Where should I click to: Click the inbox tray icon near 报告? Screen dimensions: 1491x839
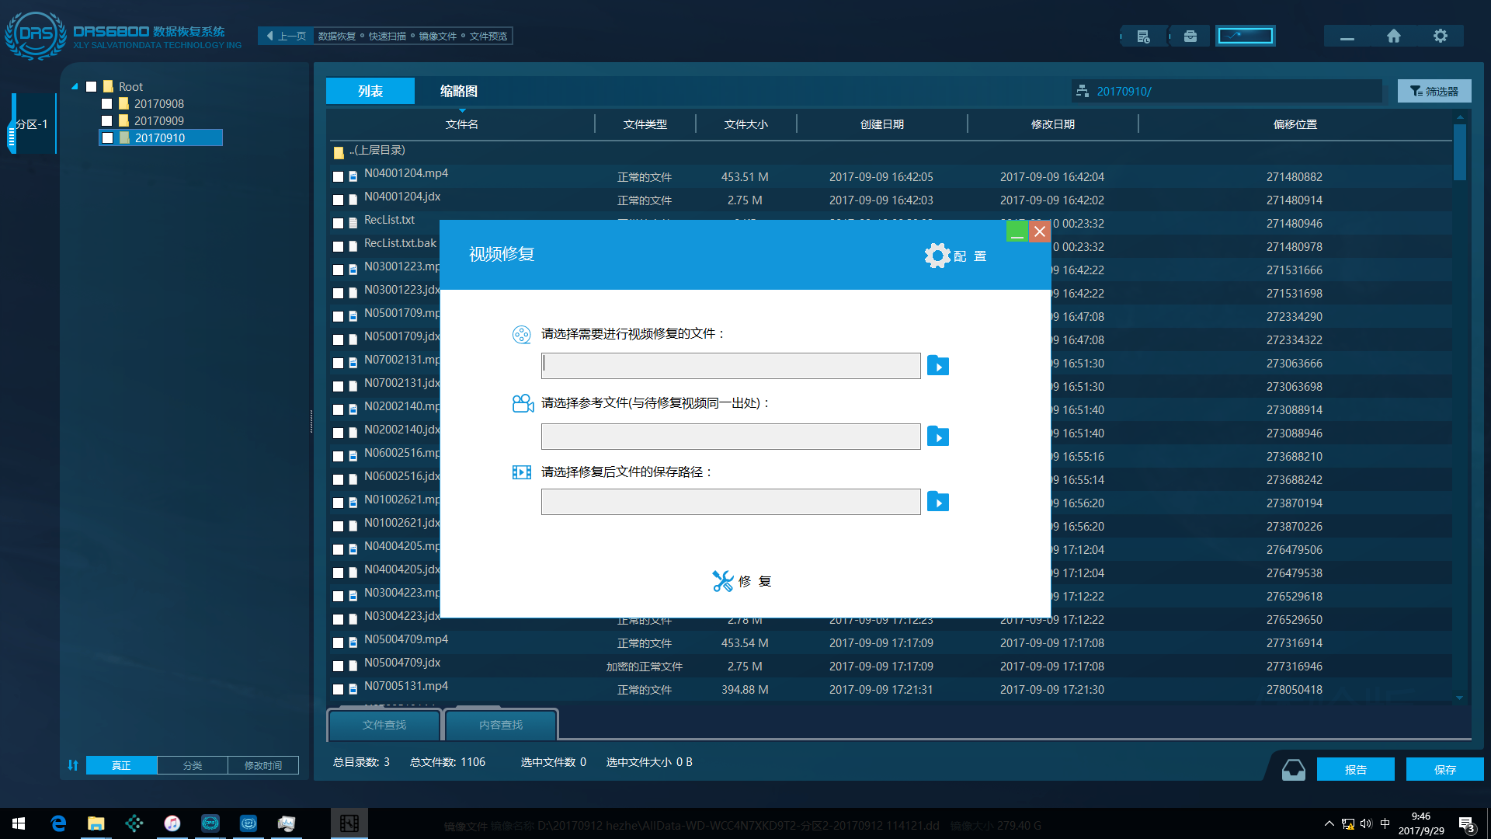[x=1293, y=769]
